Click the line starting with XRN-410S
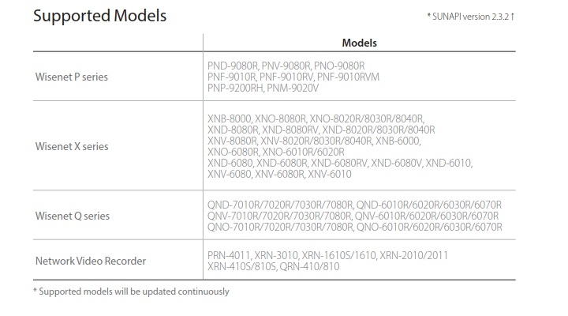 tap(286, 267)
